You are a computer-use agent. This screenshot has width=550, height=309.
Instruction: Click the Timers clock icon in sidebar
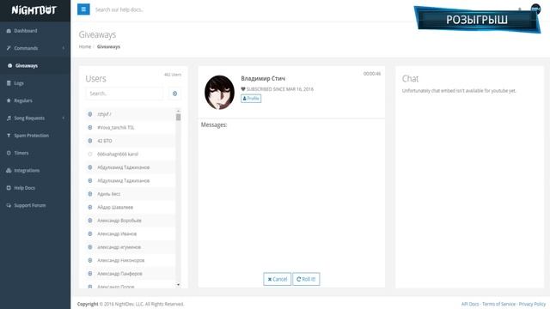point(9,153)
